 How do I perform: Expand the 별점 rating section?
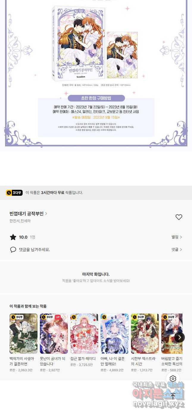(177, 237)
